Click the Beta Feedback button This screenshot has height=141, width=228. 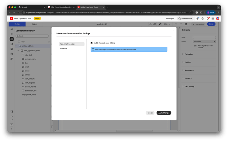coord(185,19)
